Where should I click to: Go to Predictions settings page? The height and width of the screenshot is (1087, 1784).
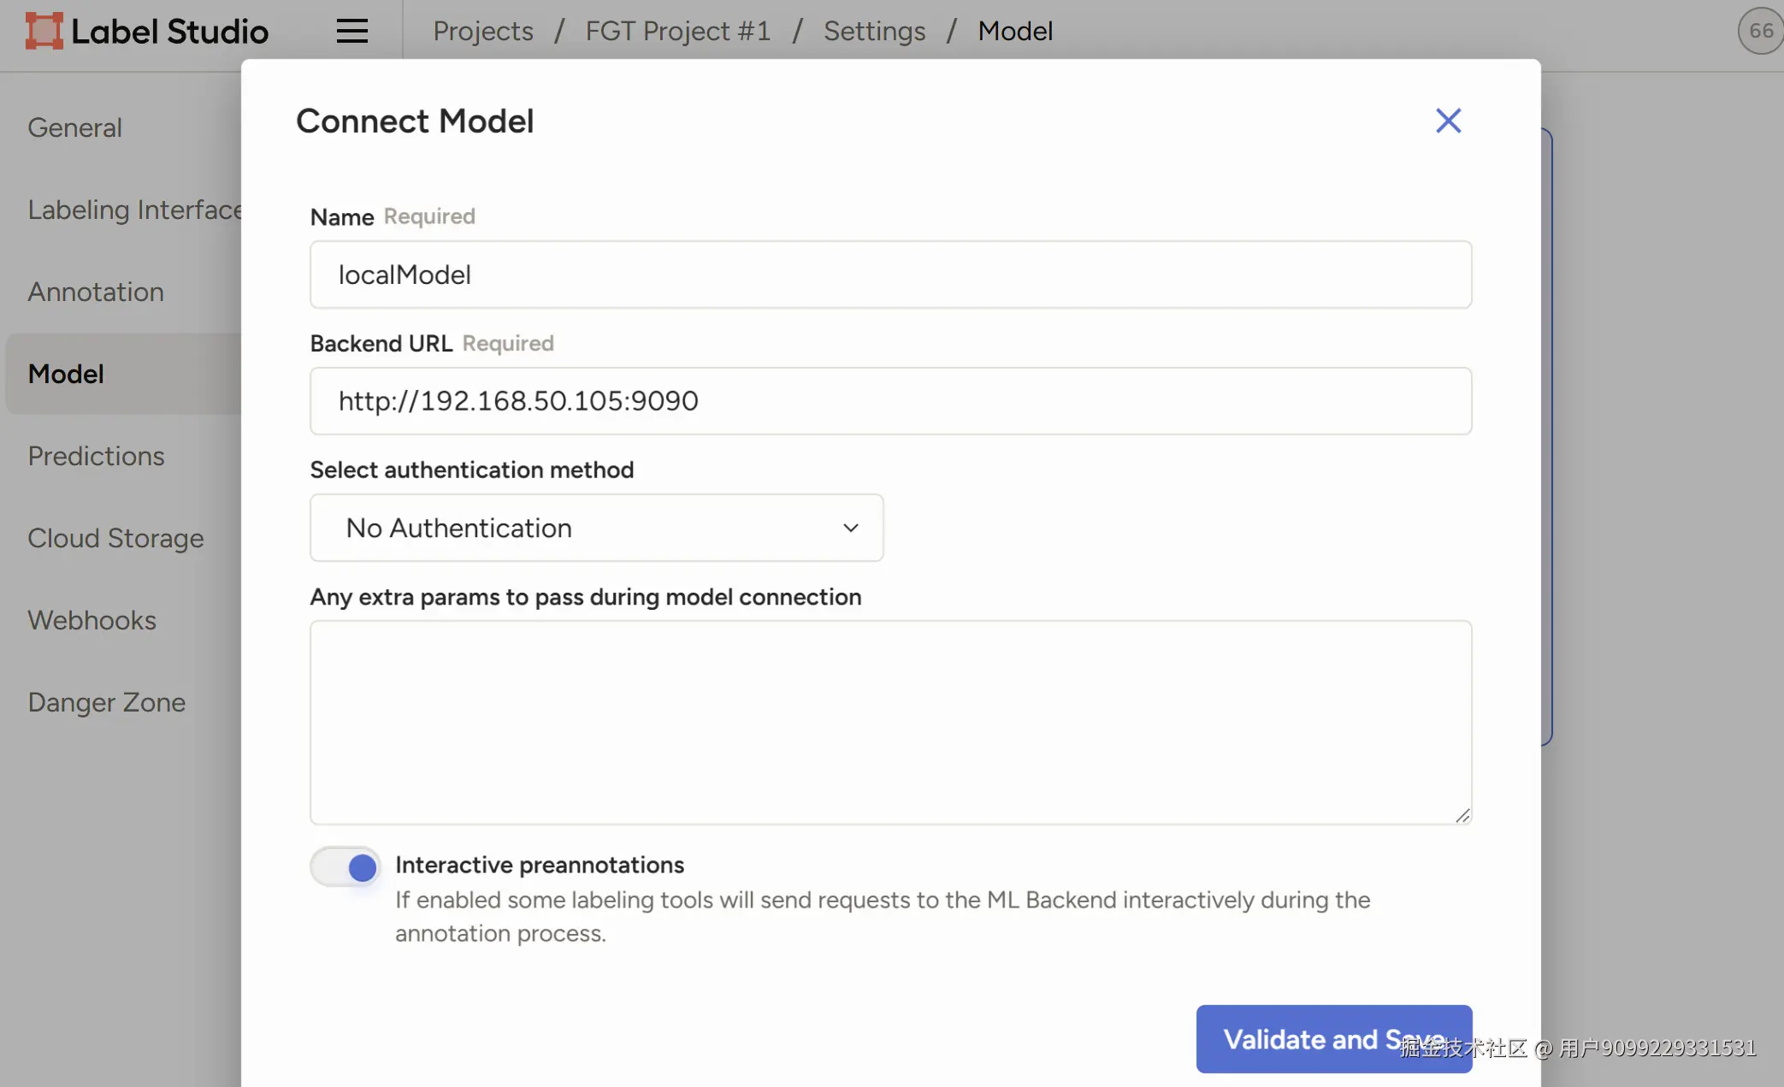pyautogui.click(x=96, y=456)
